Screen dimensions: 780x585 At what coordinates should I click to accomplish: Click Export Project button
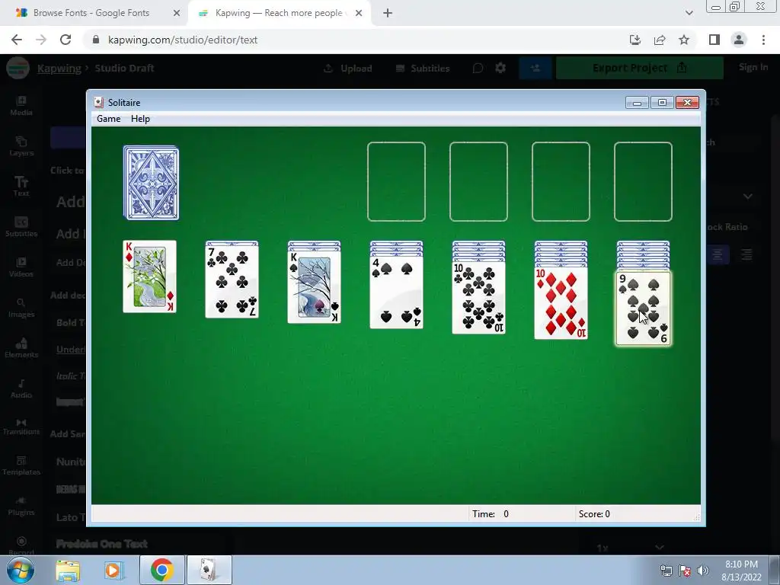639,68
